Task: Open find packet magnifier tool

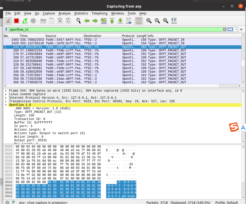Action: 79,21
